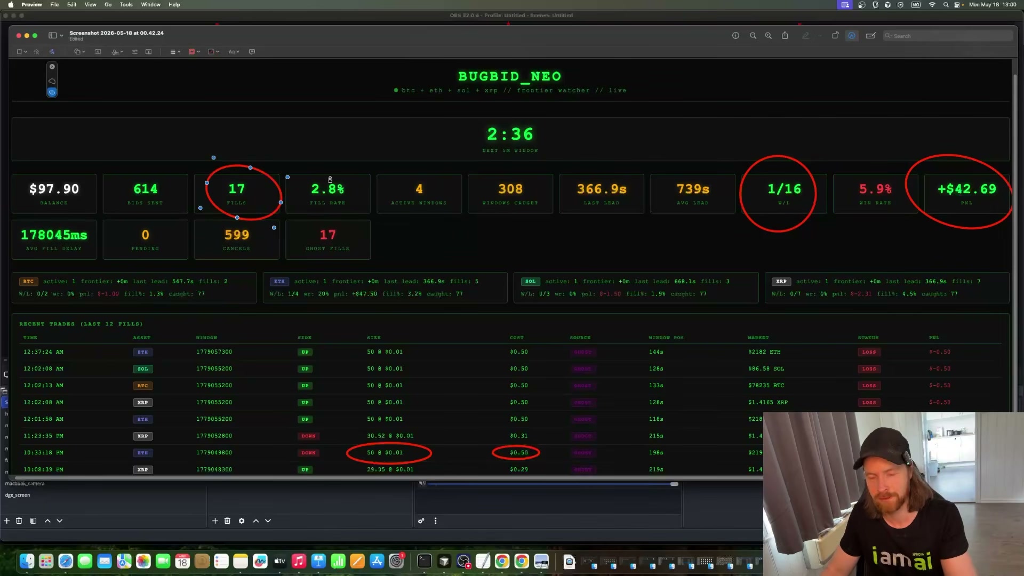Select the Instant Alpha tool in Preview
Viewport: 1024px width, 576px height.
pyautogui.click(x=36, y=52)
